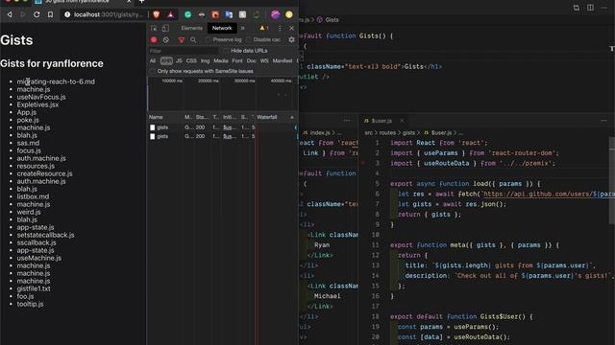The image size is (615, 345).
Task: Open useNavFocus.js gist link
Action: coord(41,97)
